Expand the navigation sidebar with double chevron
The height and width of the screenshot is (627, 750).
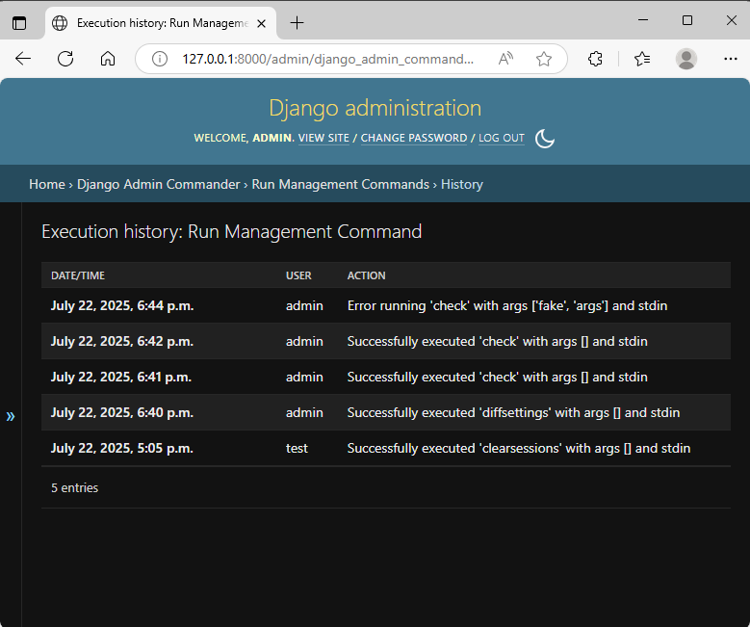(11, 416)
